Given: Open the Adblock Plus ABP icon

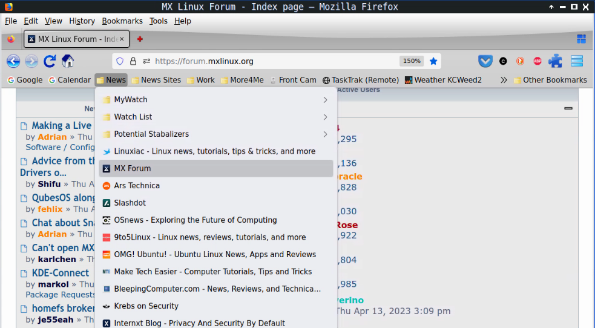Looking at the screenshot, I should (x=537, y=61).
